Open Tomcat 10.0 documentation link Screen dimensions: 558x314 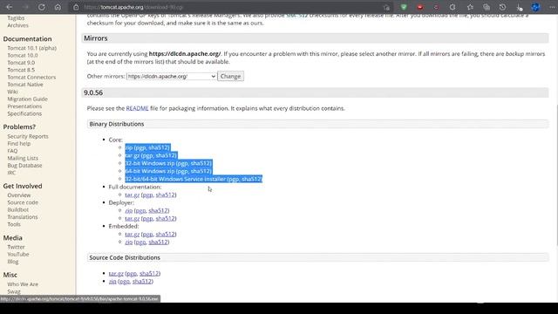tap(23, 55)
